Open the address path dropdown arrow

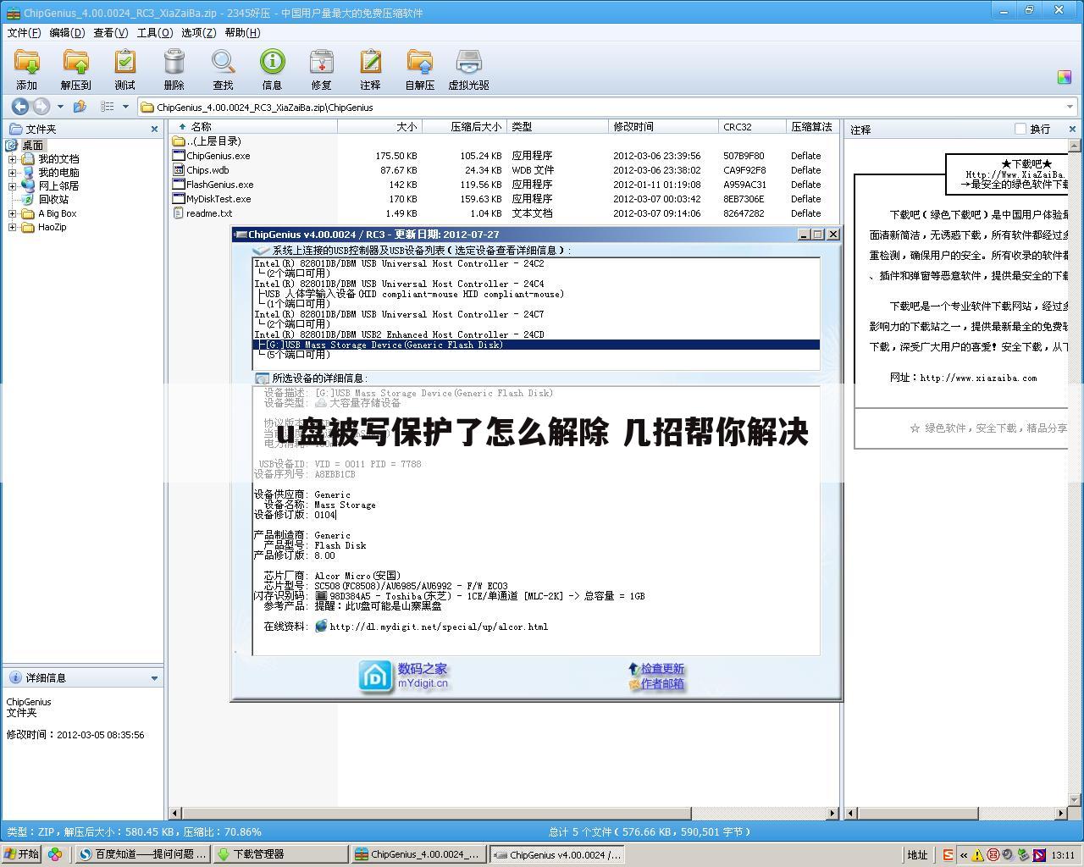(1070, 108)
